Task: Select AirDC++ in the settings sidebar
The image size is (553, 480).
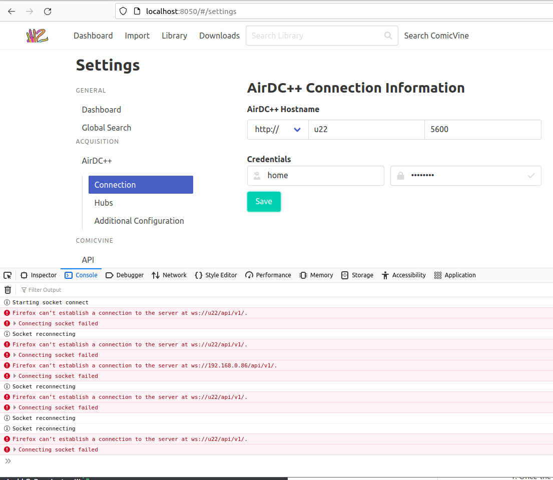Action: (x=97, y=161)
